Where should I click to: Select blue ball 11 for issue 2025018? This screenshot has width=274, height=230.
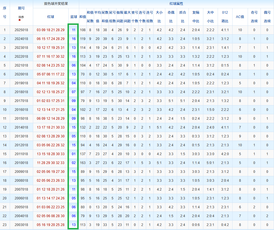(x=74, y=30)
